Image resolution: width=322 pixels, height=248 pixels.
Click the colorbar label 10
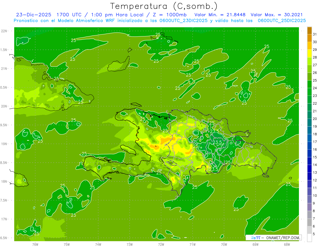[x=315, y=196]
